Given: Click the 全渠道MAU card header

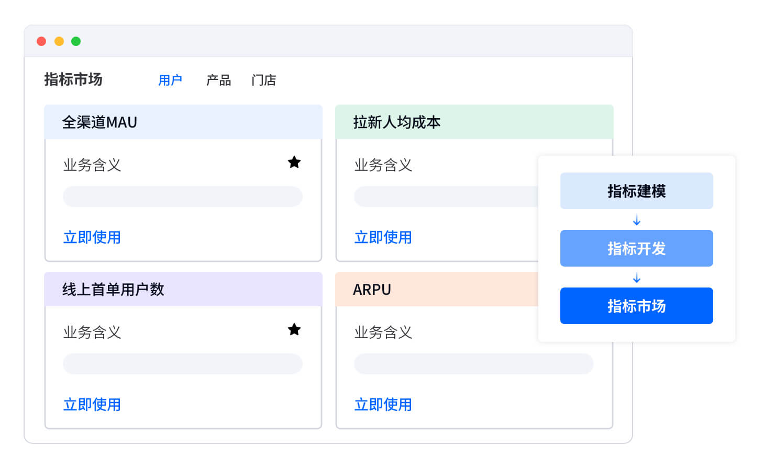Looking at the screenshot, I should click(x=183, y=122).
